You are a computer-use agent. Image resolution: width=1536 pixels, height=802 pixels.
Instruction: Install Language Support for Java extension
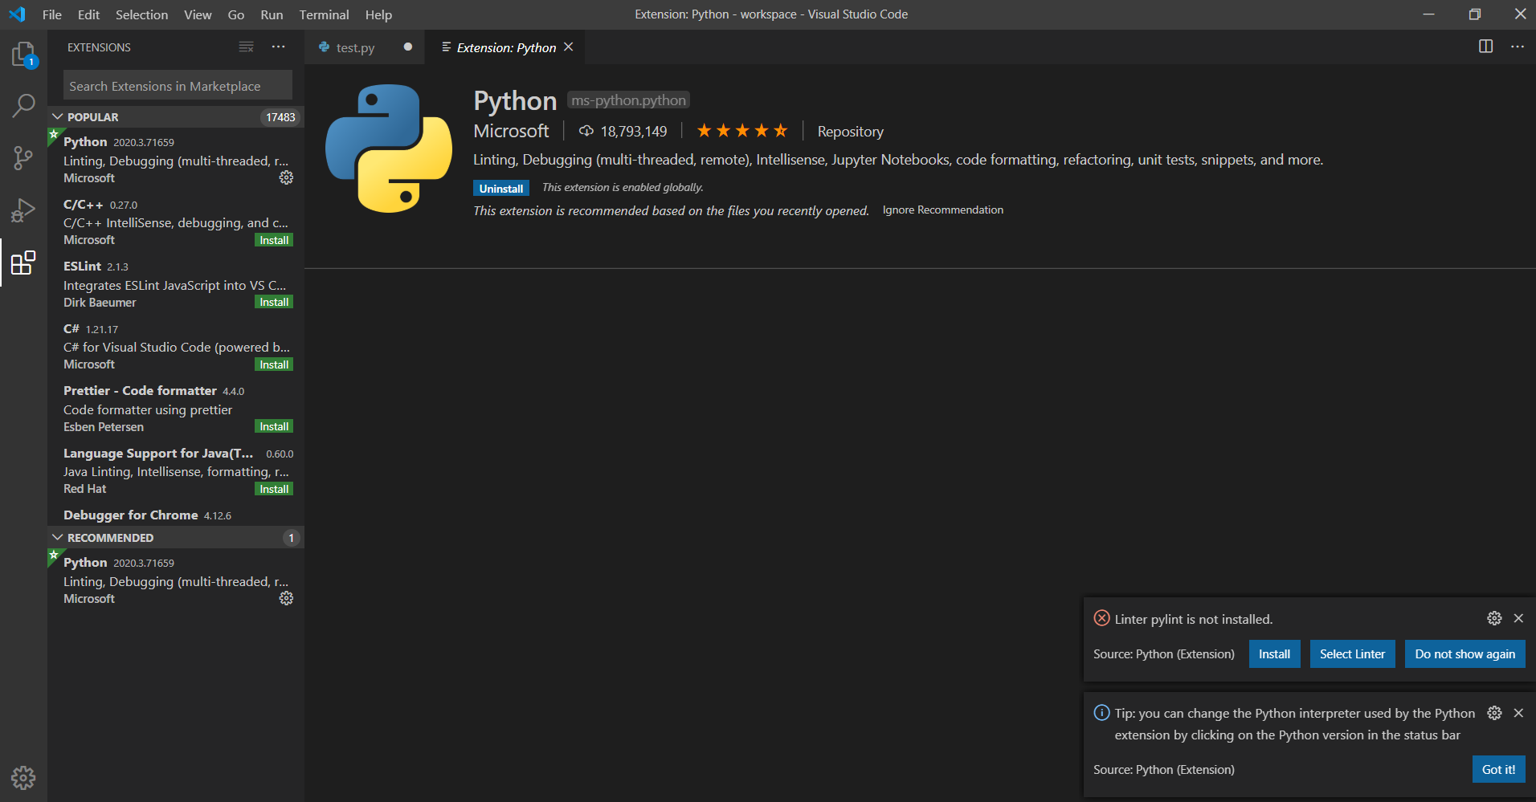tap(274, 489)
